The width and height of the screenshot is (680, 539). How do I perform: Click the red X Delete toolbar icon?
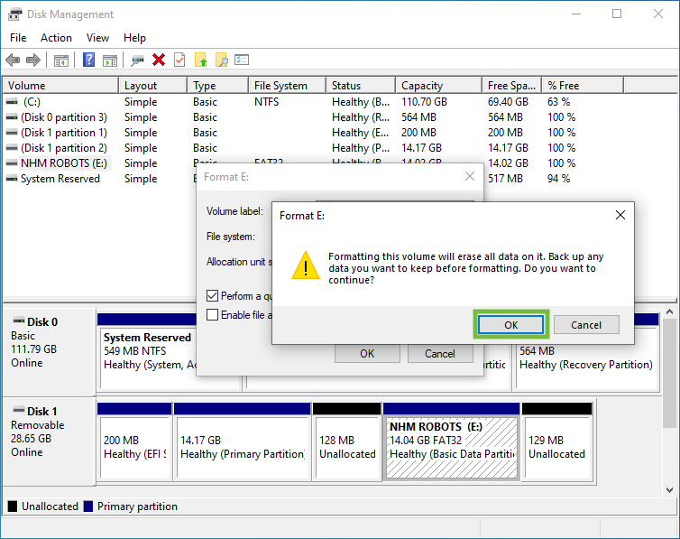pyautogui.click(x=159, y=60)
